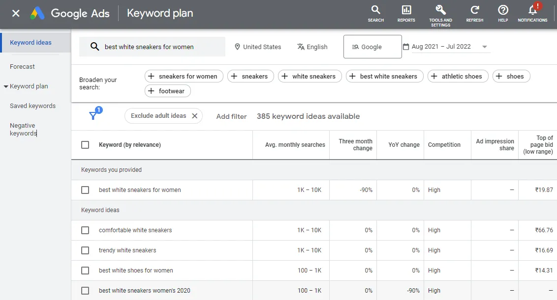Click the translate icon beside English
The height and width of the screenshot is (300, 557).
pos(301,47)
